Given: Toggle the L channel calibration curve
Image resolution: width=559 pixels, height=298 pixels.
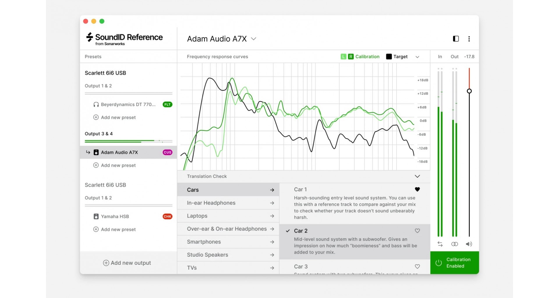Looking at the screenshot, I should (344, 57).
